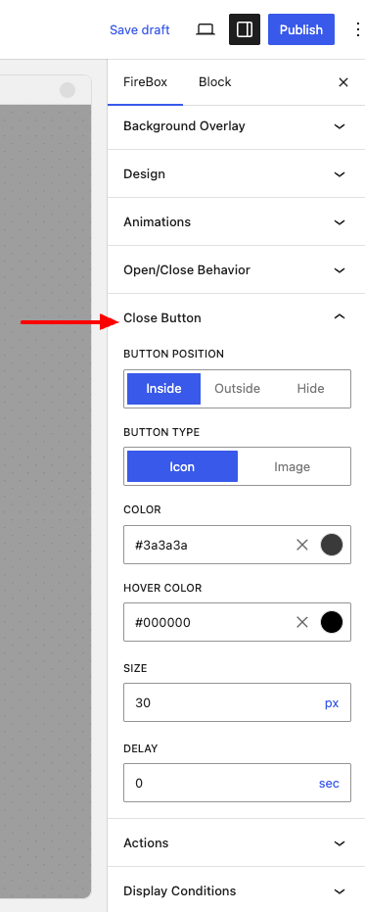Expand the Animations section

click(237, 222)
